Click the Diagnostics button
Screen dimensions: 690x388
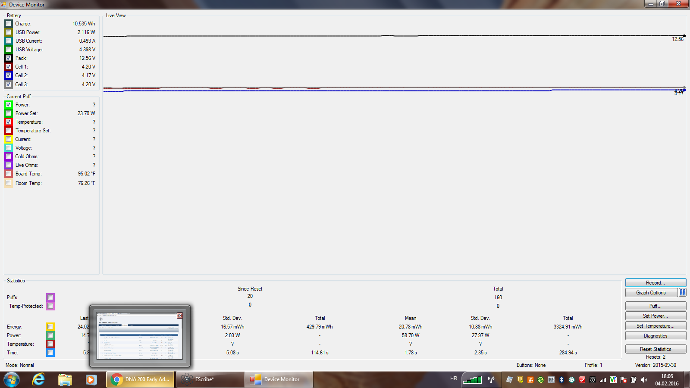[655, 336]
